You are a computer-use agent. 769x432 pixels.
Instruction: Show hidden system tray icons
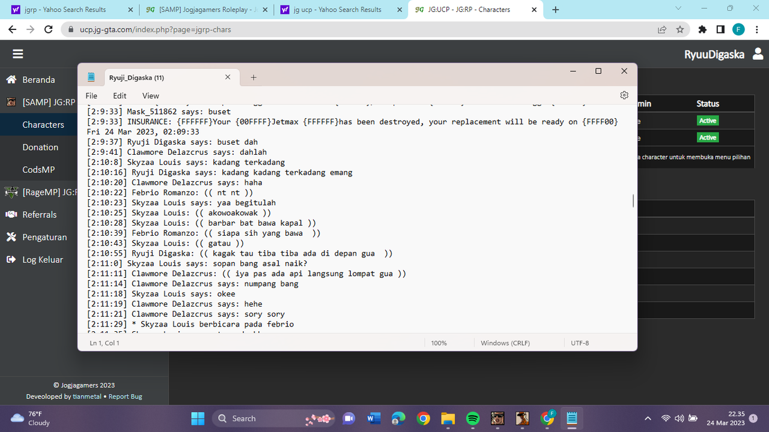(648, 418)
